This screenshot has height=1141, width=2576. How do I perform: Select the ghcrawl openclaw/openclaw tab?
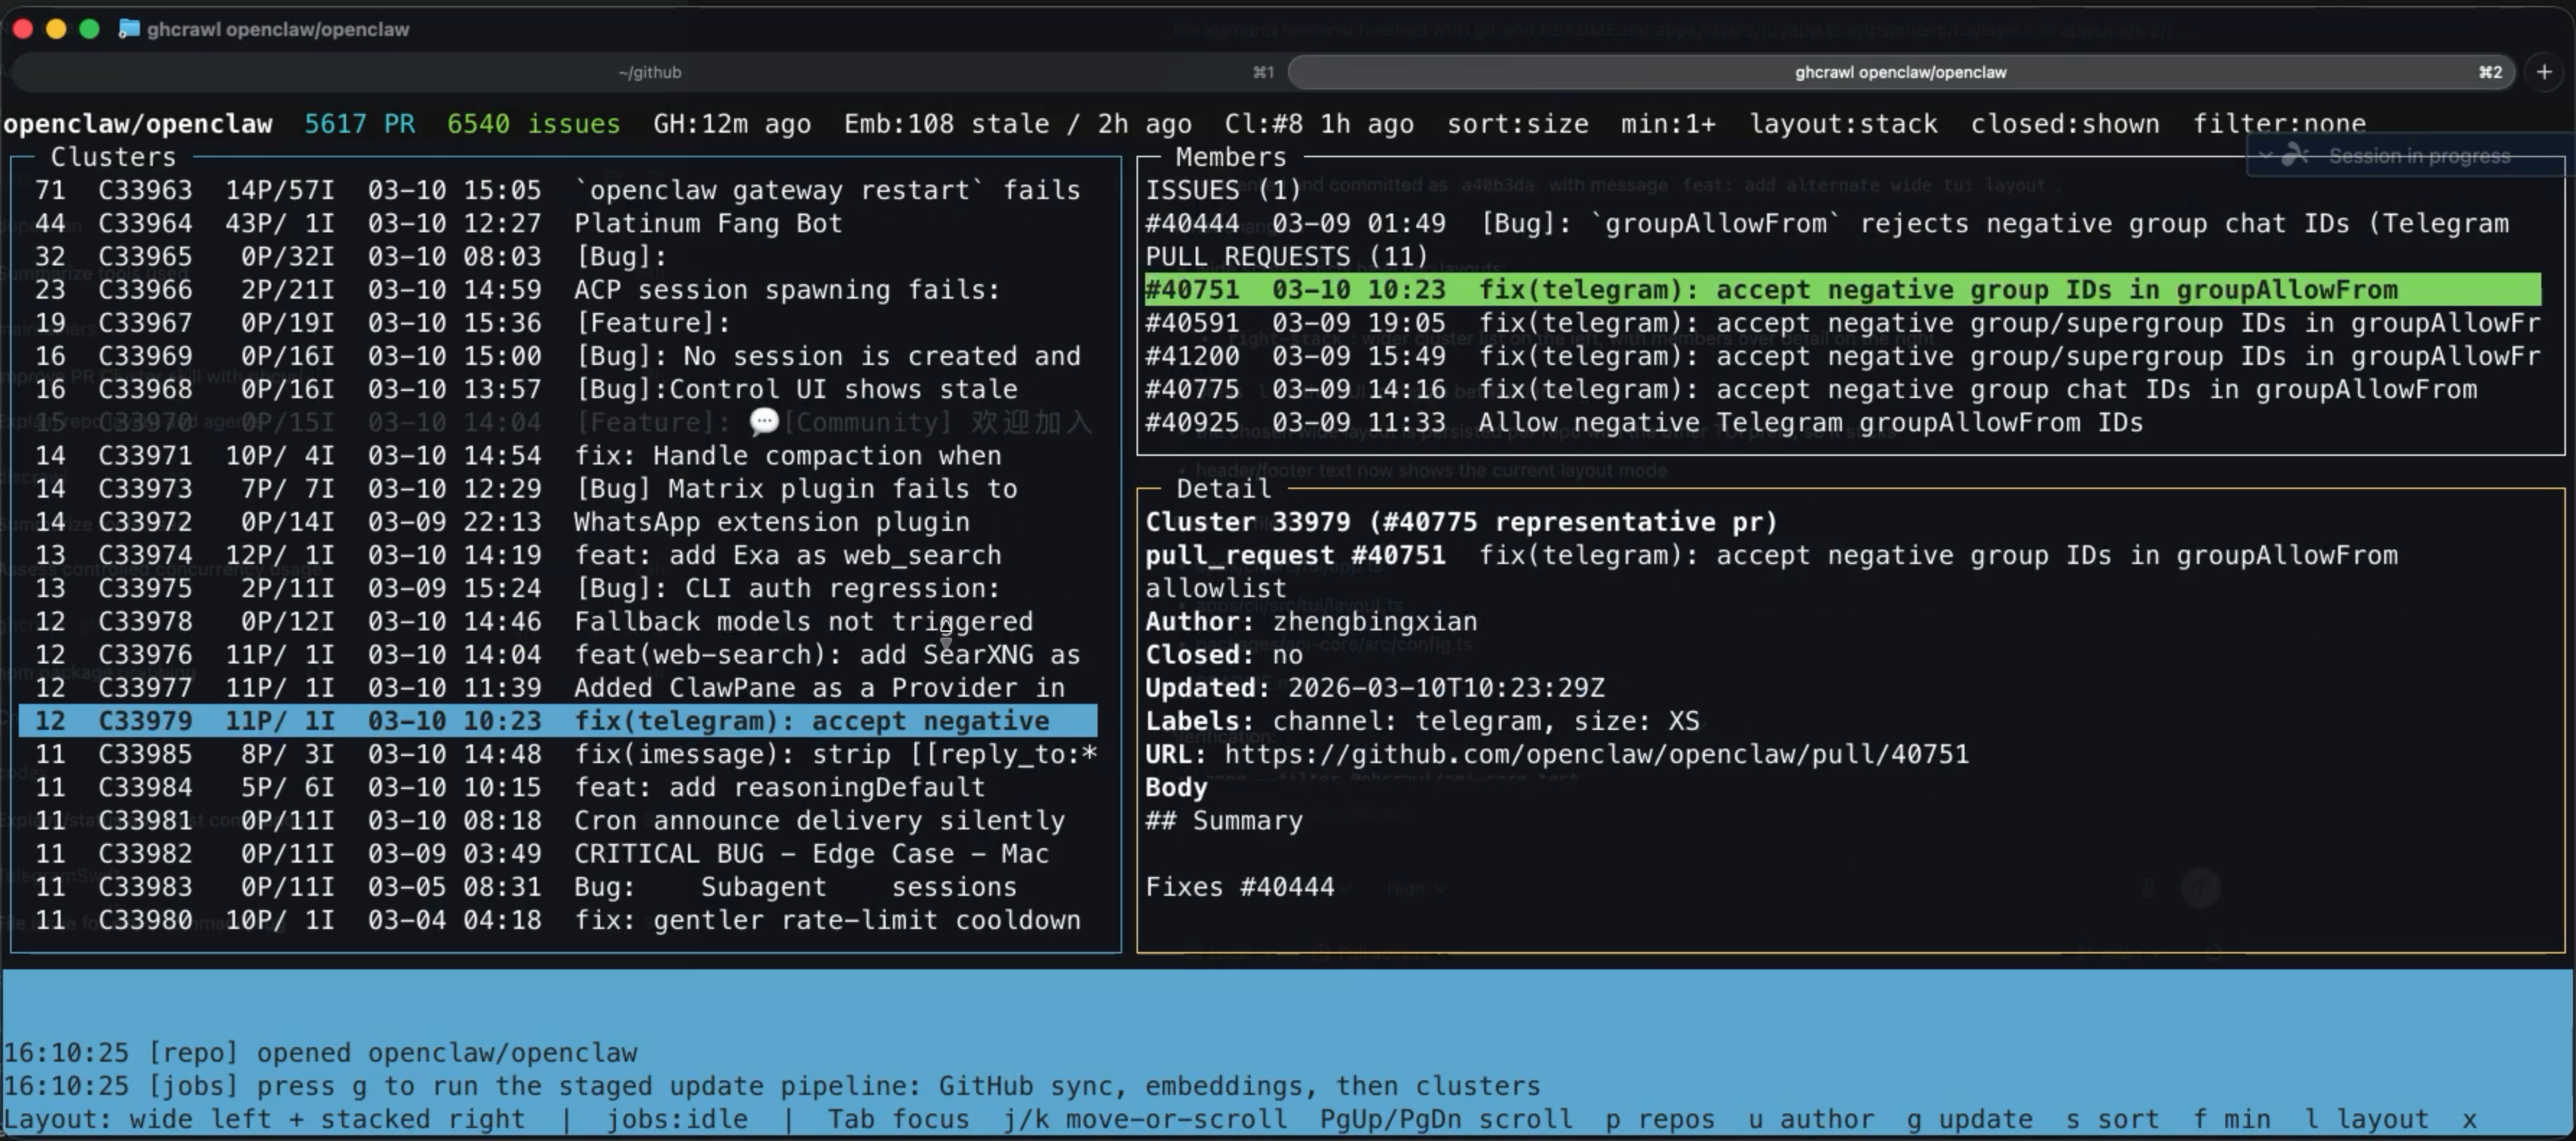1899,72
